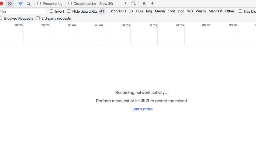Click the 10 ms timeline marker
256x147 pixels.
18,25
